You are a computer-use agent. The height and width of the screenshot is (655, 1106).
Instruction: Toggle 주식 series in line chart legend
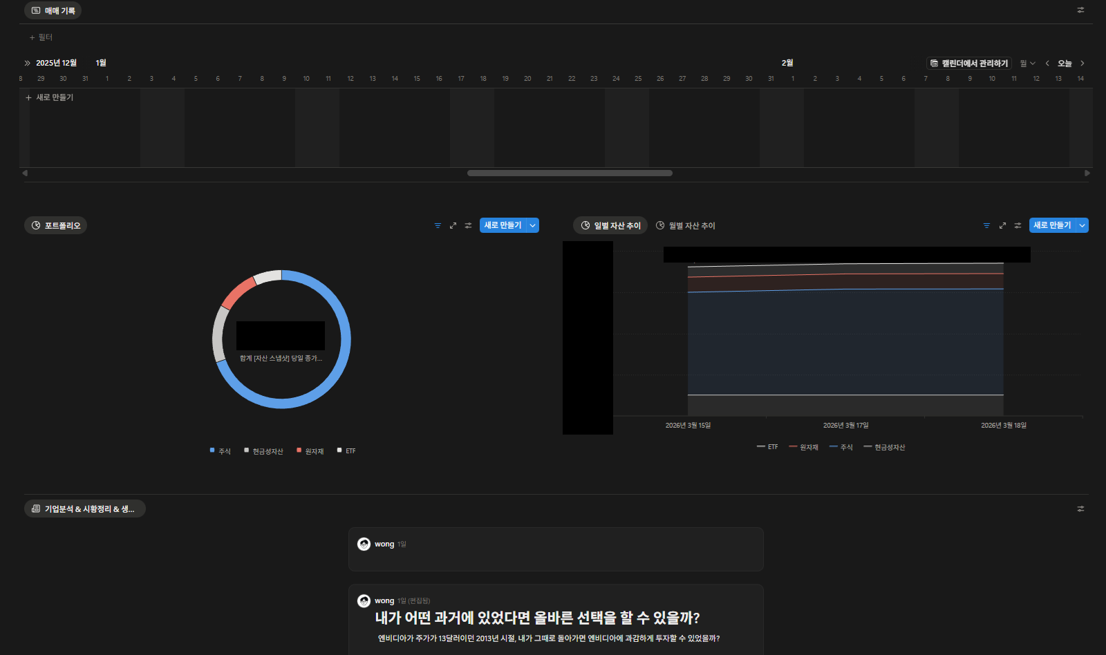(841, 448)
